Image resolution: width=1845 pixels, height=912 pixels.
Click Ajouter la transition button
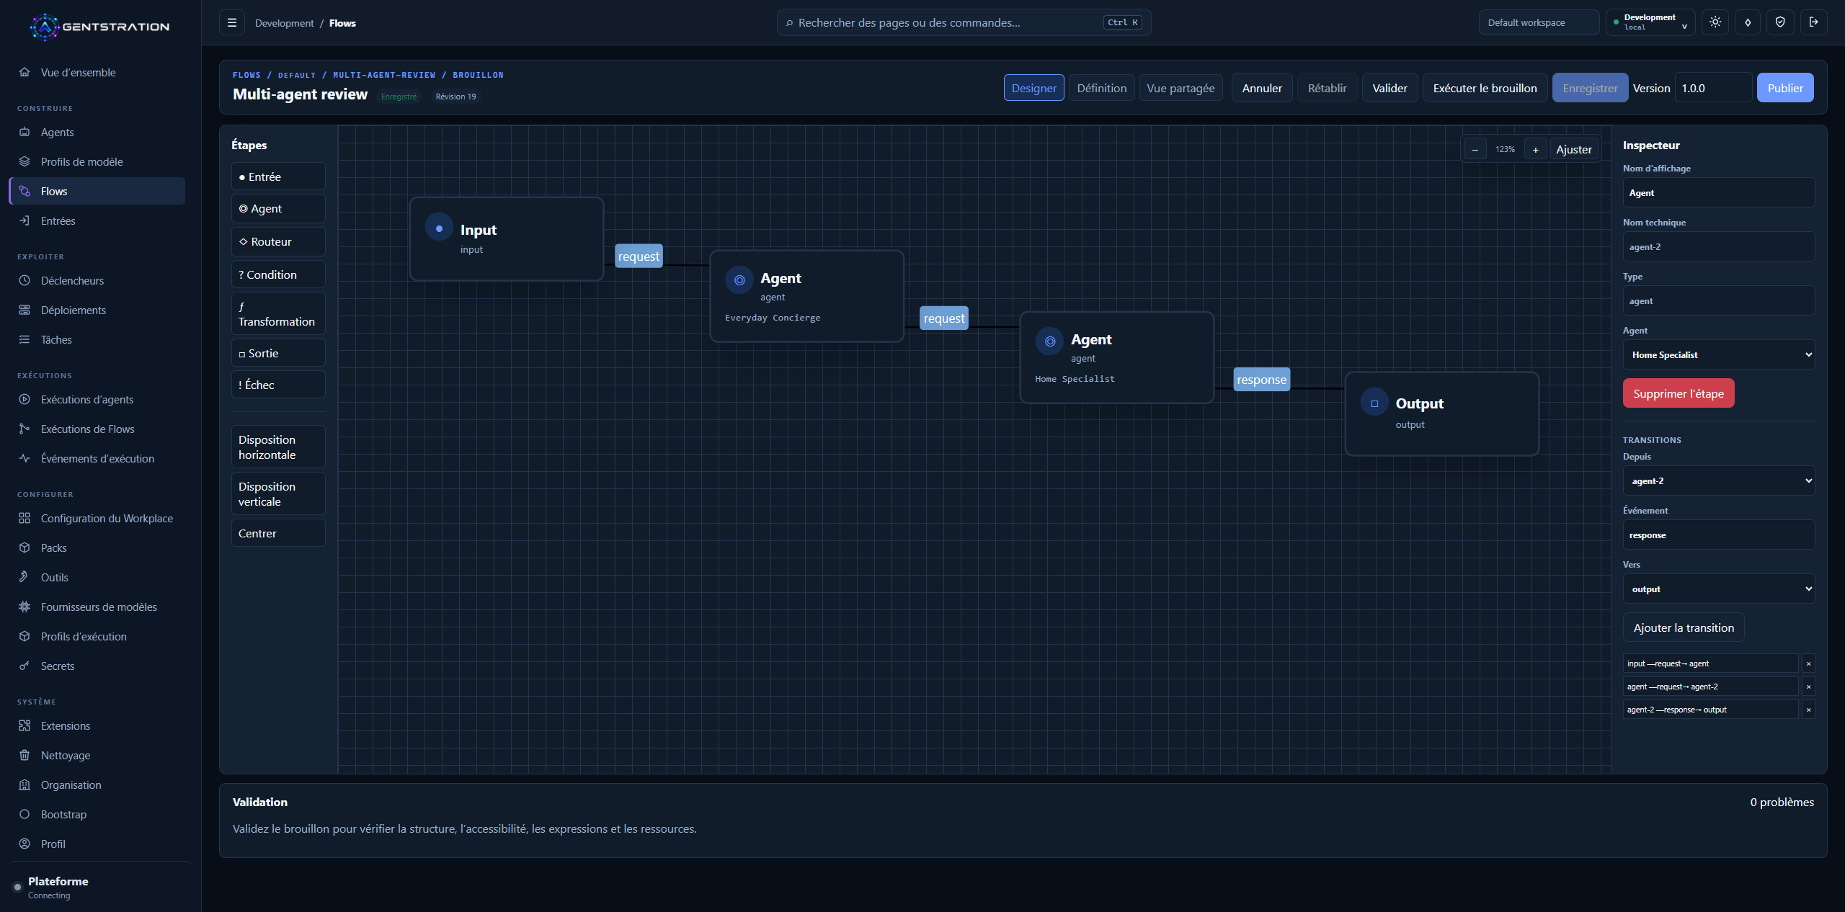(x=1684, y=627)
